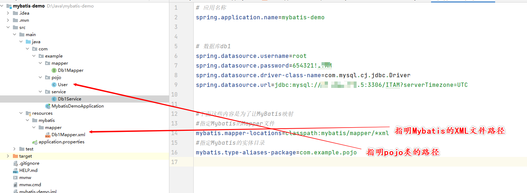Click the '#指定Mybatis的实体目录' comment
Image resolution: width=527 pixels, height=193 pixels.
point(231,143)
